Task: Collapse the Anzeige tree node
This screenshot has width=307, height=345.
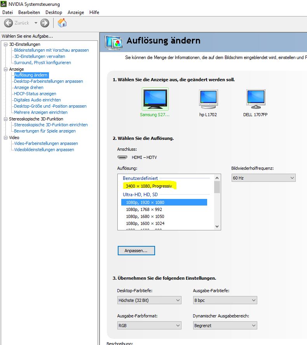Action: pyautogui.click(x=6, y=69)
